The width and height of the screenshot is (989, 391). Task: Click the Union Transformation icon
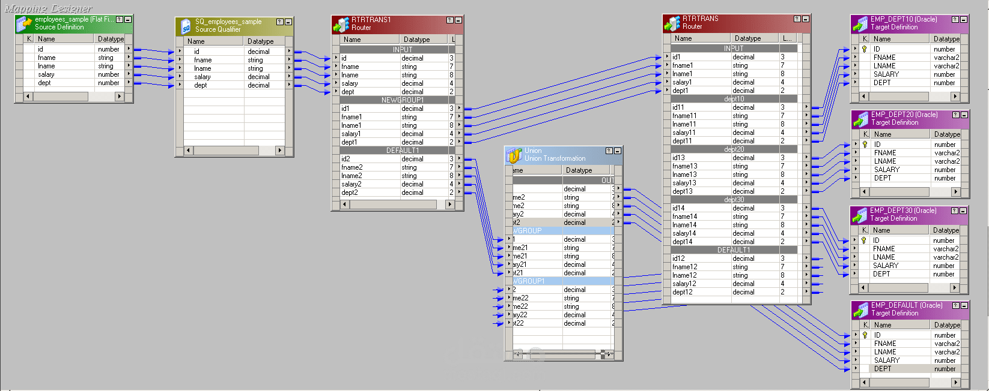[514, 155]
